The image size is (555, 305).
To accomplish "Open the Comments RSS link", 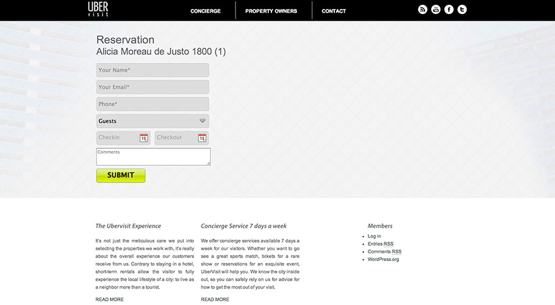I will (x=384, y=251).
